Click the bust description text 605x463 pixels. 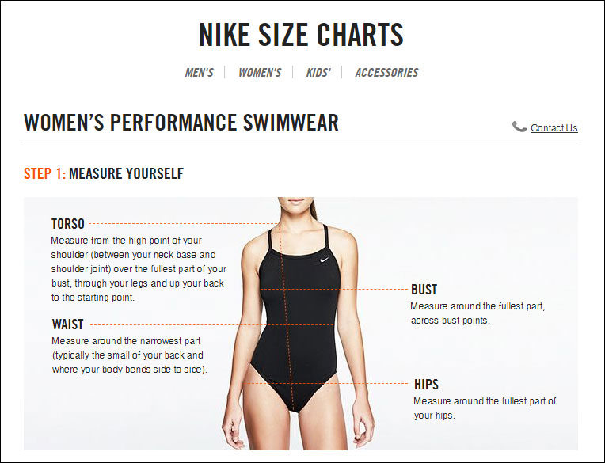point(478,313)
